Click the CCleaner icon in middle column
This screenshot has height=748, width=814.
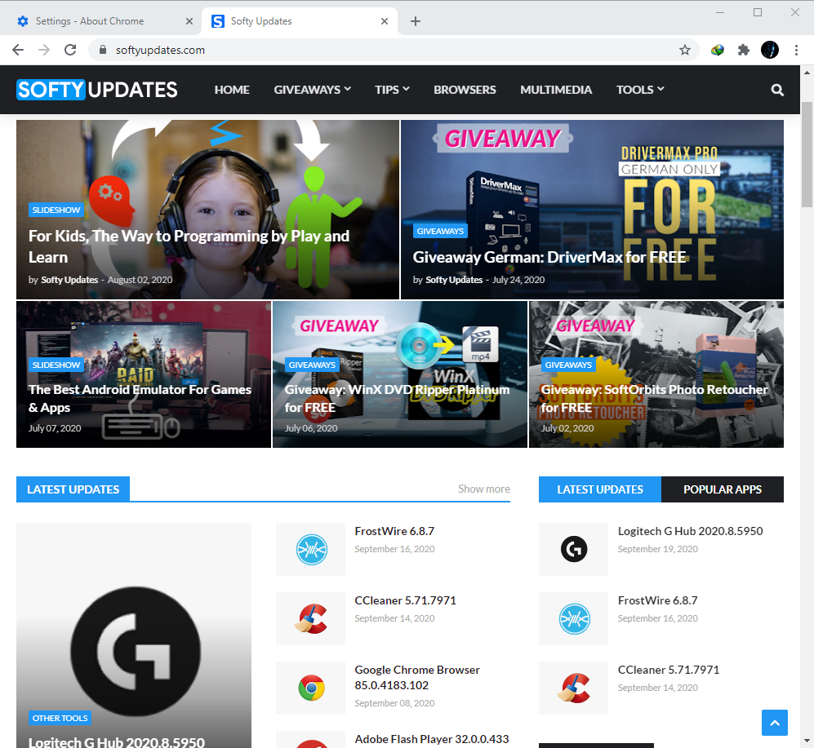(311, 619)
